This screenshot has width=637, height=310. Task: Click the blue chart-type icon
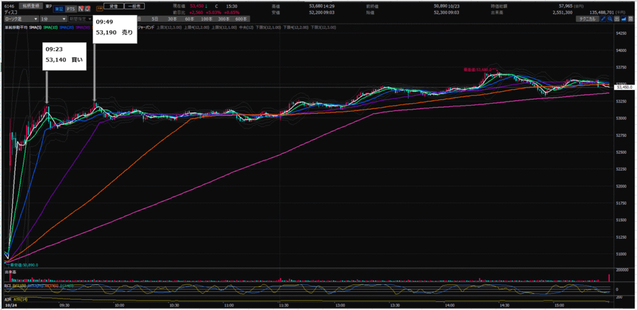(625, 19)
